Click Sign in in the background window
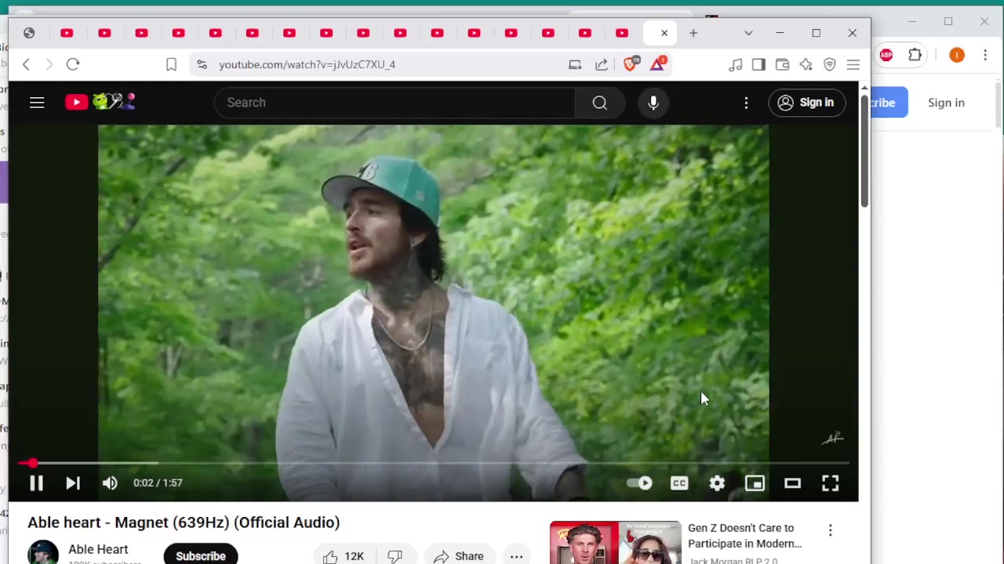Viewport: 1004px width, 564px height. click(946, 103)
